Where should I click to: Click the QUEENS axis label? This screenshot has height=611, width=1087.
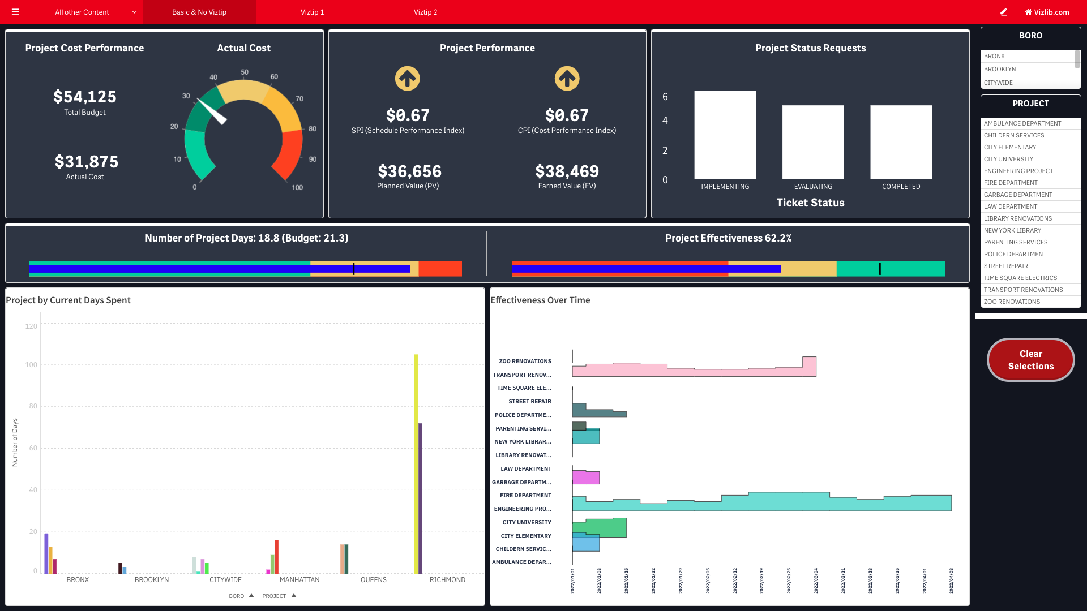tap(374, 580)
